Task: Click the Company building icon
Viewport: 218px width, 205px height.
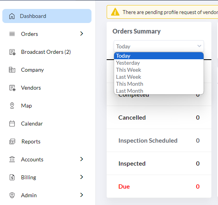Action: point(12,70)
